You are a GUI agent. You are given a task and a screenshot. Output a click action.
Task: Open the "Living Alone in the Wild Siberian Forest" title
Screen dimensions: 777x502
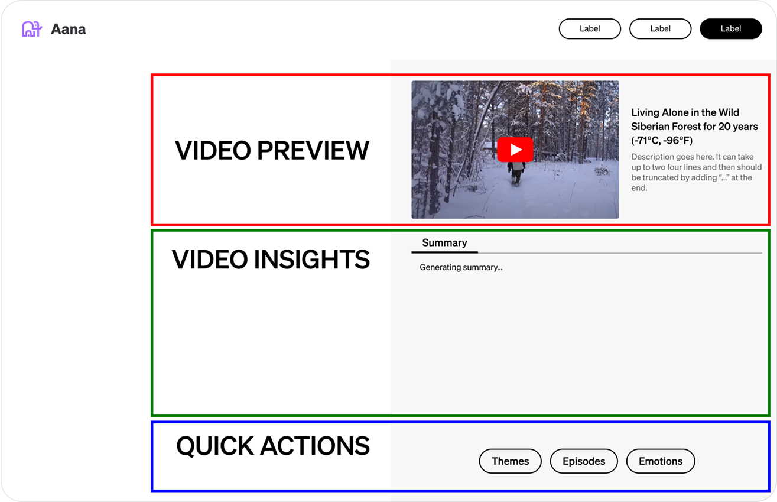point(695,127)
